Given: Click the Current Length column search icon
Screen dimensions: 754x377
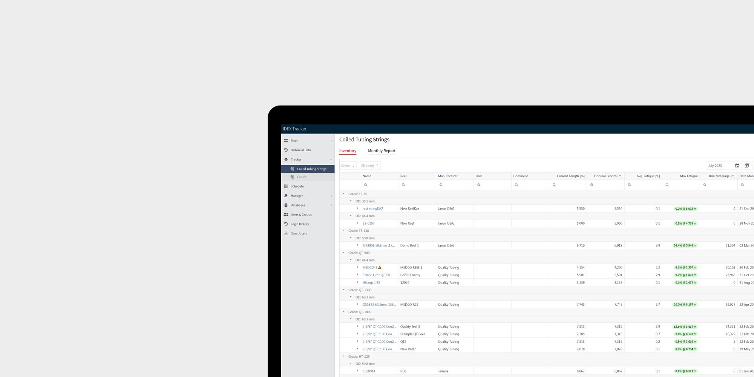Looking at the screenshot, I should [x=554, y=185].
